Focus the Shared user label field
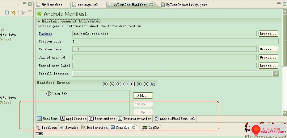287x138 pixels. [164, 66]
